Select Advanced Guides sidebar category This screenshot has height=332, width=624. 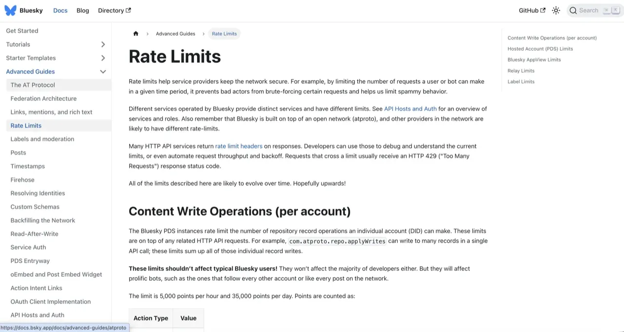[x=30, y=72]
